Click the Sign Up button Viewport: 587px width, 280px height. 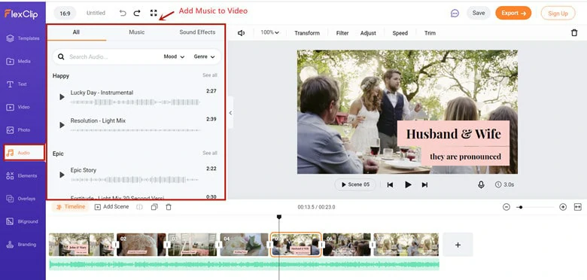tap(558, 13)
